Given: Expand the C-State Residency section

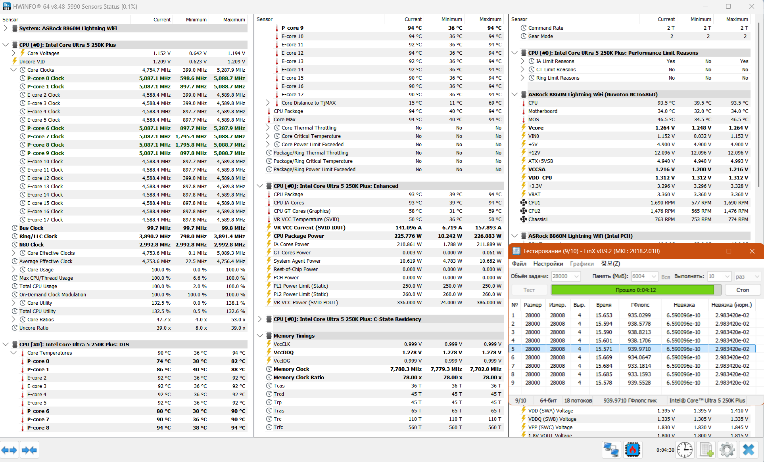Looking at the screenshot, I should 260,319.
